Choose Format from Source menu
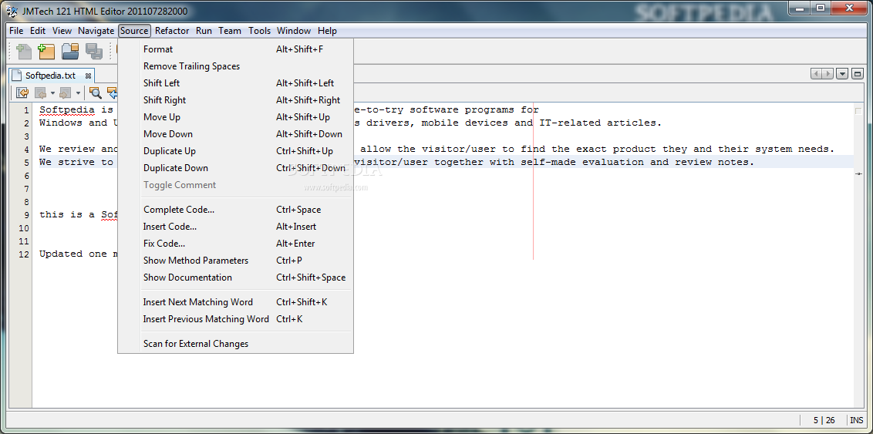 pos(235,49)
